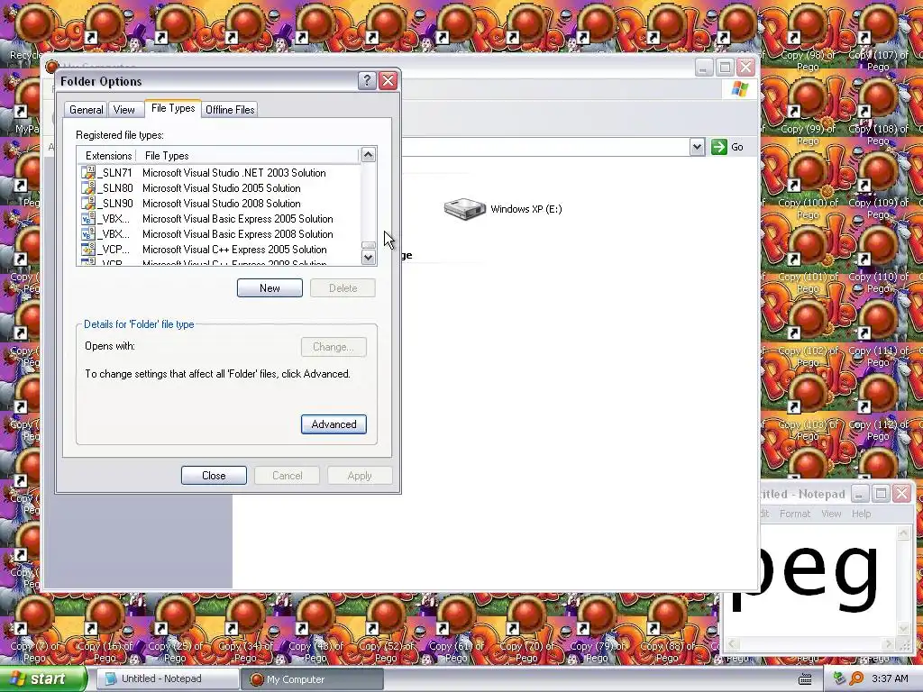Click Notepad's vertical scroll-up arrow
Viewport: 923px width, 692px height.
pyautogui.click(x=903, y=533)
